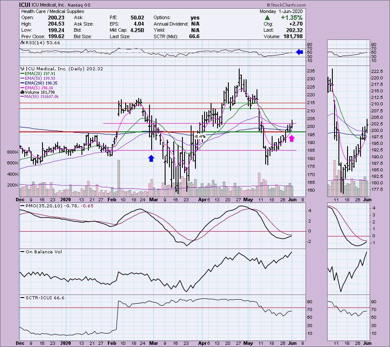Click the Options value 'yes'
Image resolution: width=390 pixels, height=347 pixels.
pyautogui.click(x=195, y=18)
